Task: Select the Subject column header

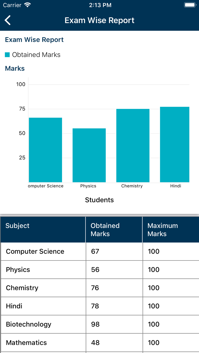Action: pyautogui.click(x=43, y=230)
